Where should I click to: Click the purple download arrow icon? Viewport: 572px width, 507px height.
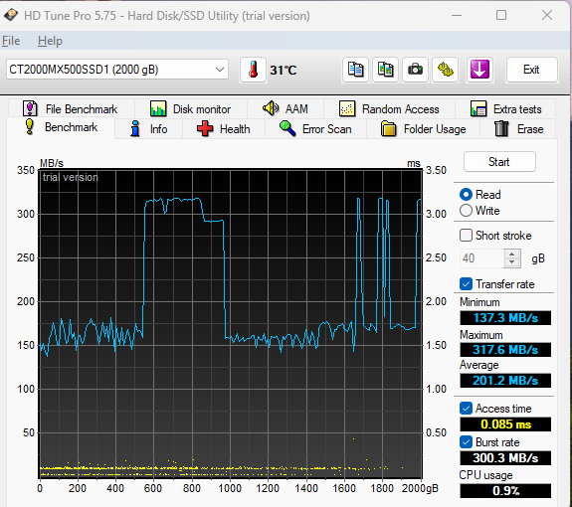(x=479, y=70)
